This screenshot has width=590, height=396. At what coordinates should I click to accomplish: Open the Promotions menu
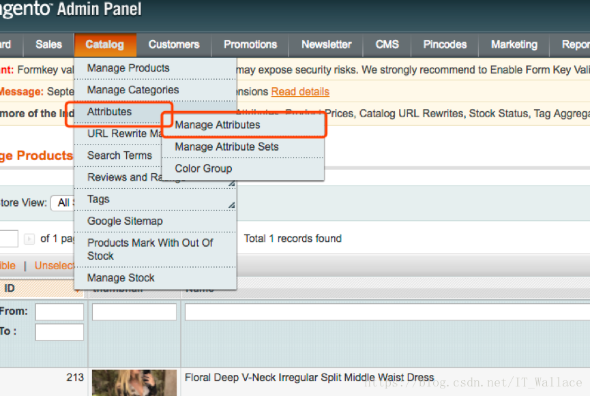pyautogui.click(x=250, y=45)
